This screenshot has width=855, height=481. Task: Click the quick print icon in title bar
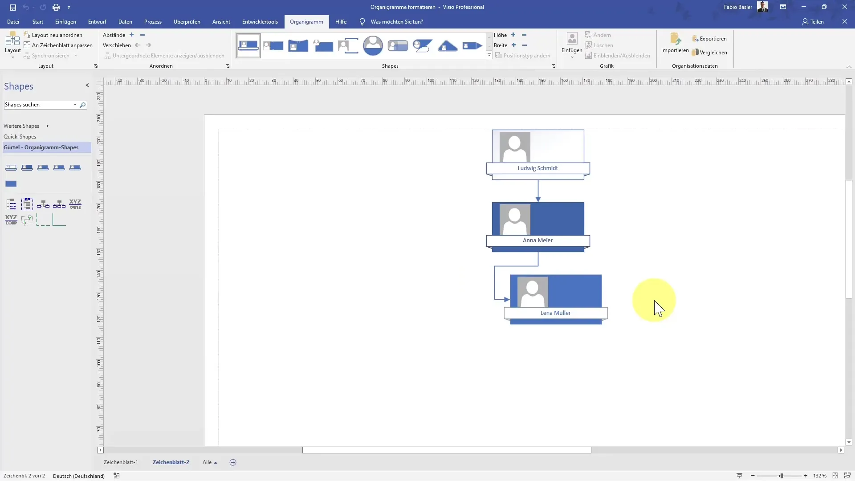pos(56,7)
